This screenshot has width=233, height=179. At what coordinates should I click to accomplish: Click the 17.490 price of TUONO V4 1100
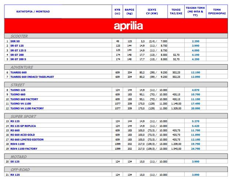[x=196, y=103]
